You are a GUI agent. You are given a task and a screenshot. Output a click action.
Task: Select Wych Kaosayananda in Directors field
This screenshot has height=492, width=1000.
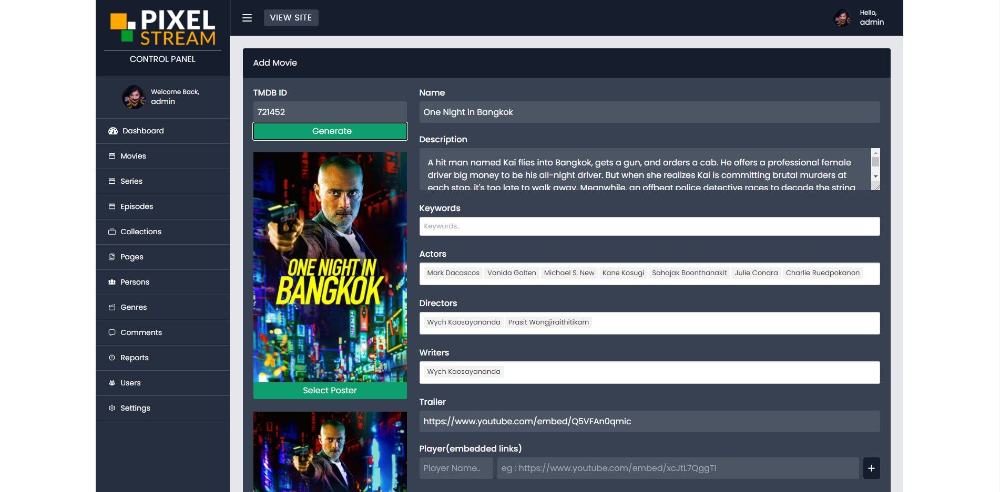(464, 322)
